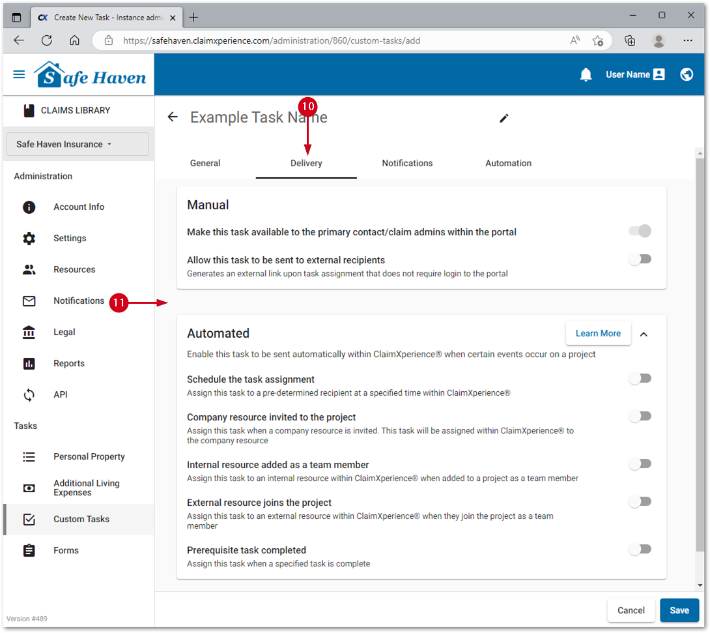The width and height of the screenshot is (710, 633).
Task: Click the globe language icon
Action: click(686, 75)
